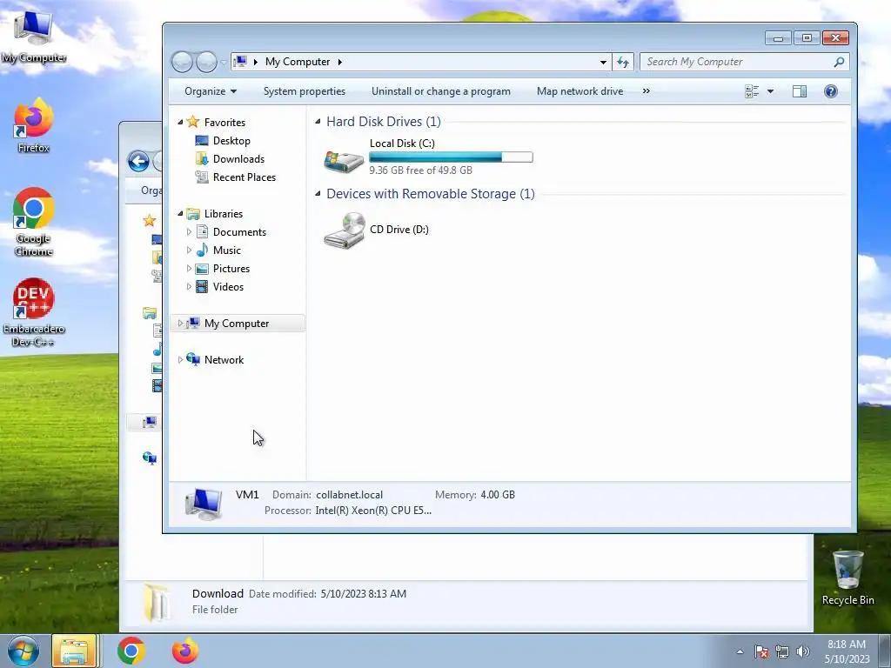This screenshot has width=891, height=668.
Task: Click Uninstall or change a program
Action: 441,91
